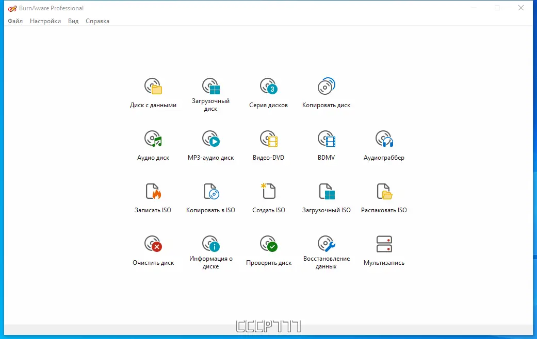Open the Диск с данными tool

153,93
